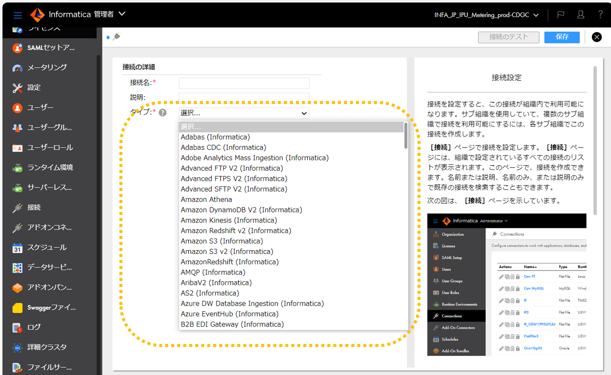Click the 接続名 input field

[x=244, y=83]
